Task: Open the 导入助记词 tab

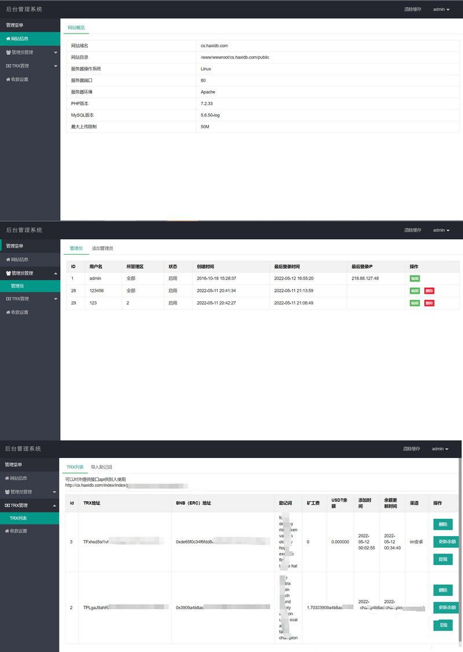Action: (101, 467)
